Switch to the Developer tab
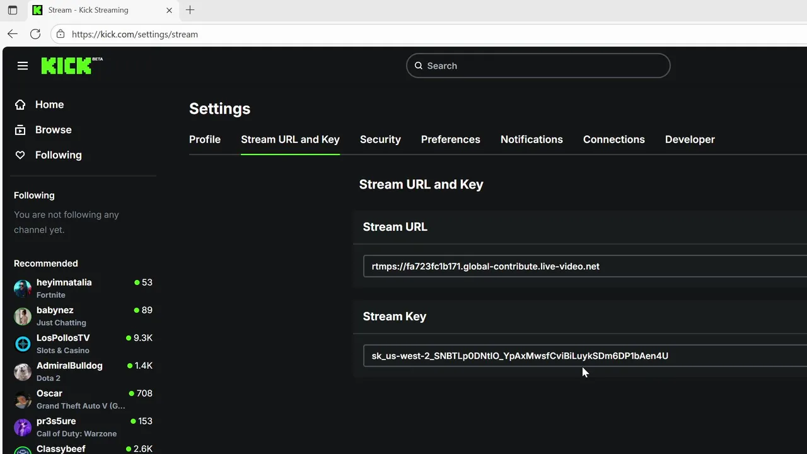This screenshot has width=807, height=454. (x=690, y=139)
